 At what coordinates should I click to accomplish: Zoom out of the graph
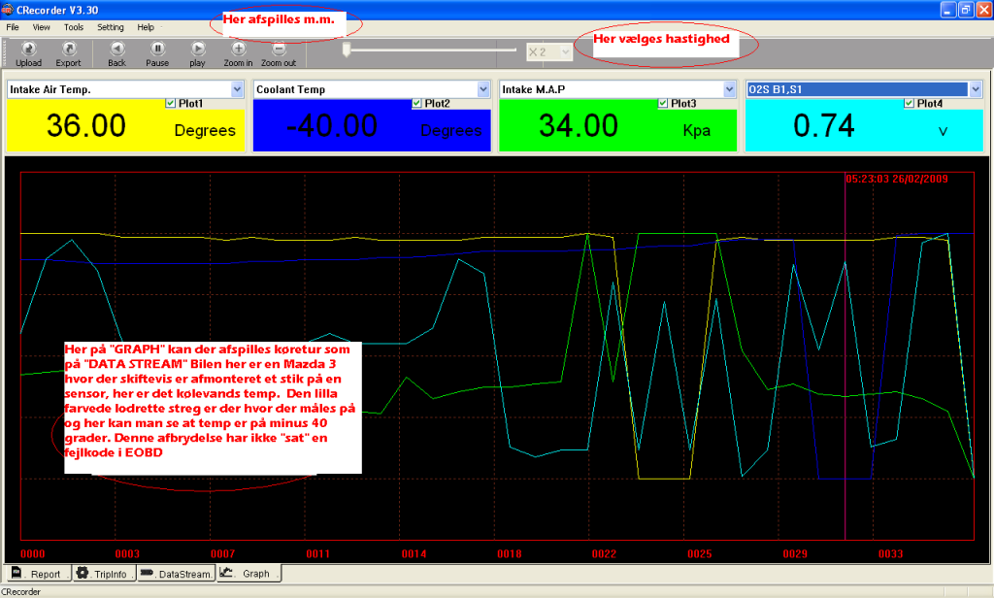(x=279, y=49)
